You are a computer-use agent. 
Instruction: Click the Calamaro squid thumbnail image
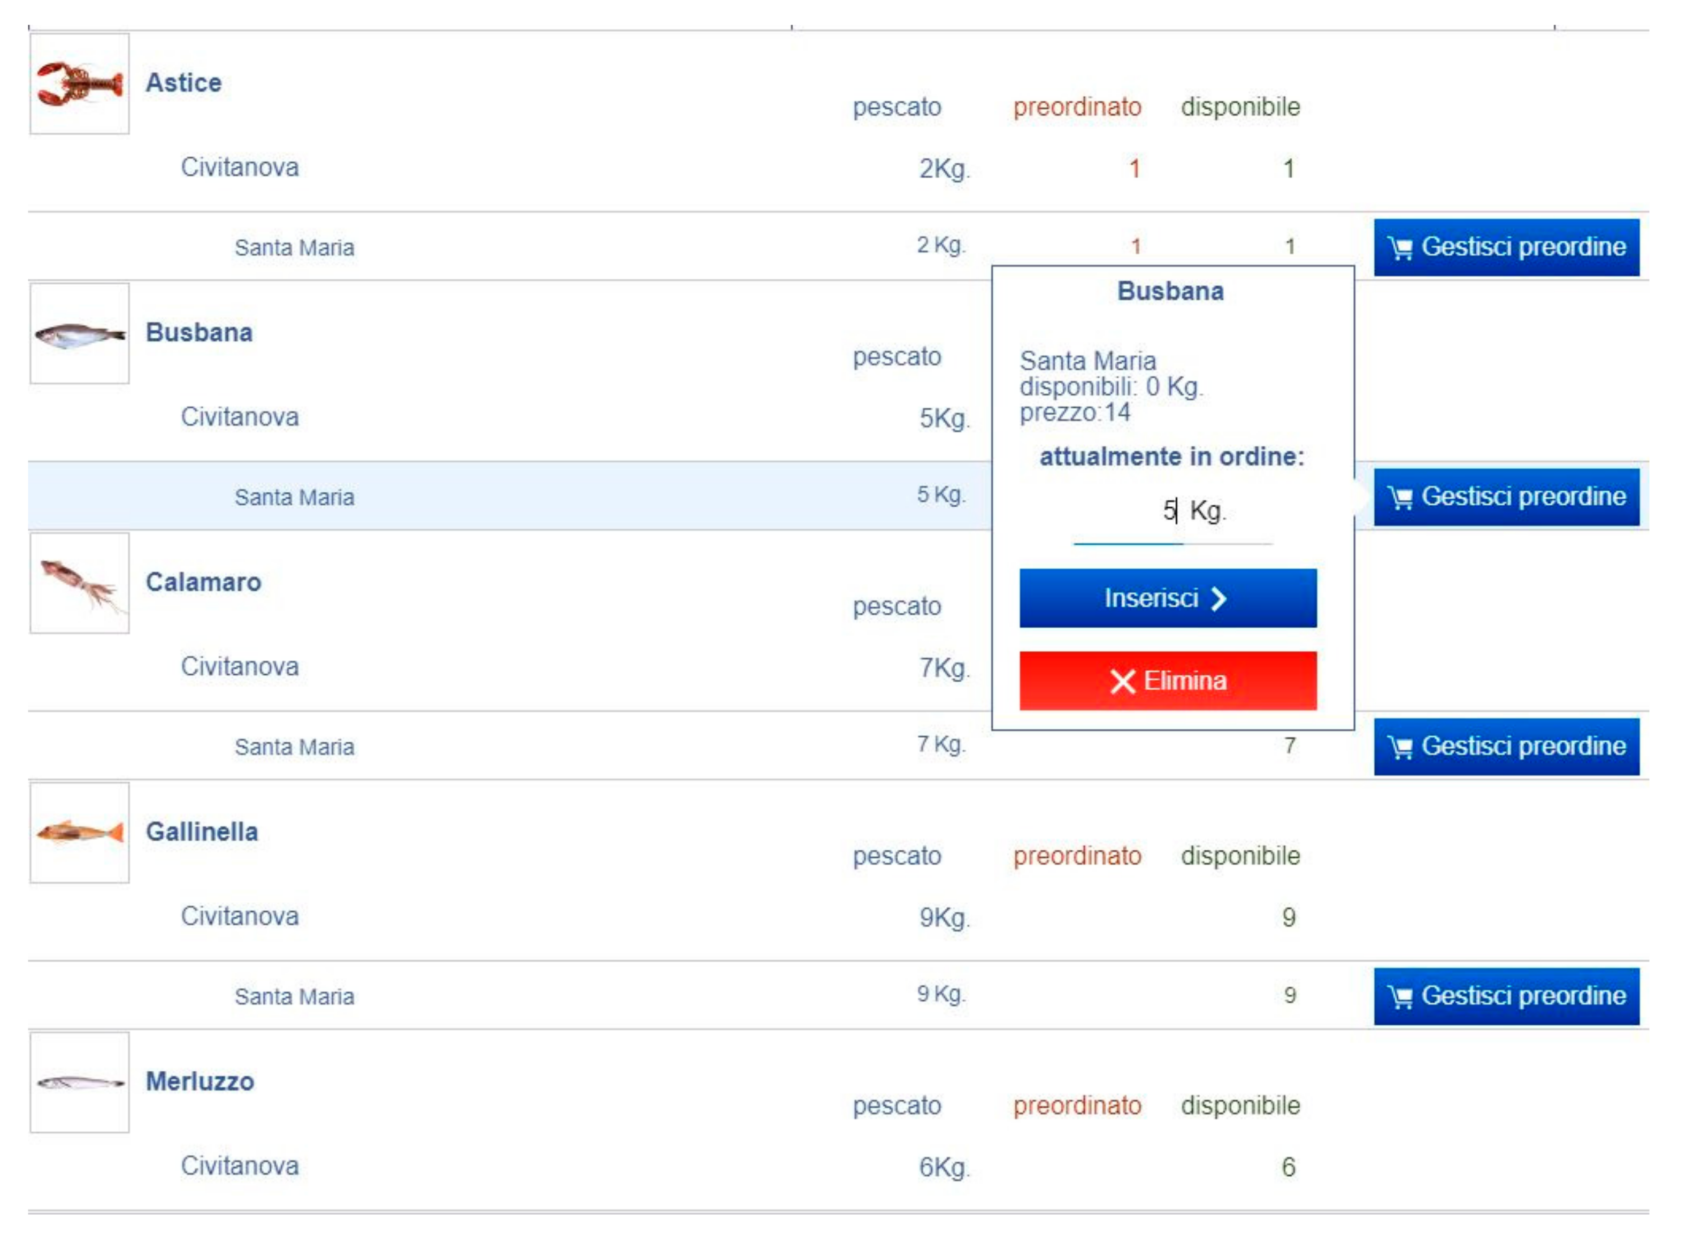pos(80,583)
